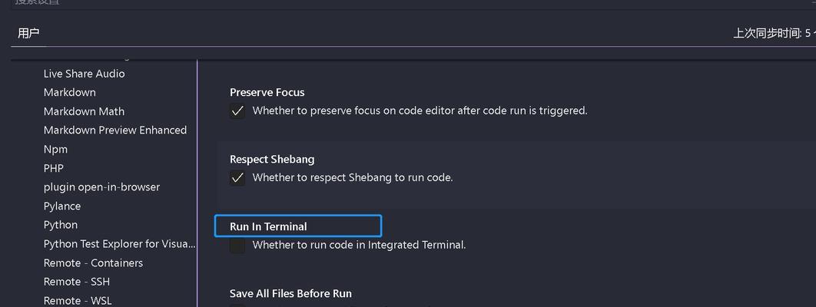The width and height of the screenshot is (816, 307).
Task: Select PHP in the settings tree
Action: tap(54, 168)
